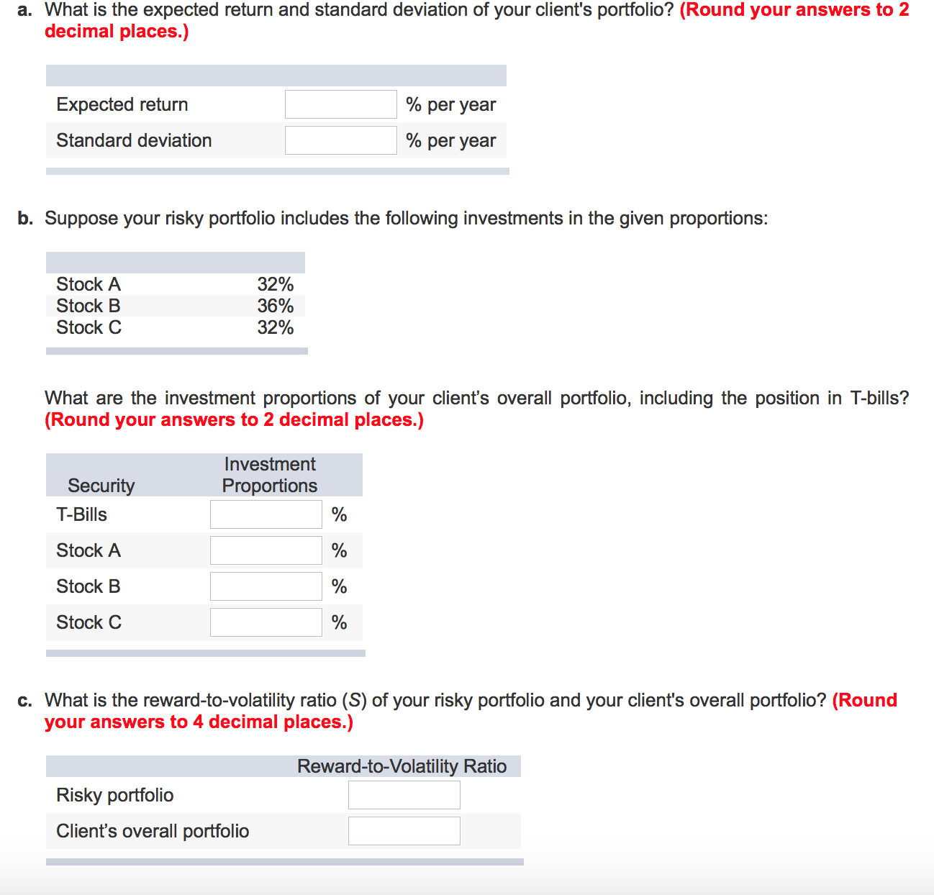Click the Standard deviation input field
The height and width of the screenshot is (895, 934).
pyautogui.click(x=340, y=140)
